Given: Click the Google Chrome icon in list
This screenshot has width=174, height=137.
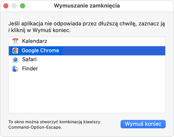Looking at the screenshot, I should (x=15, y=51).
